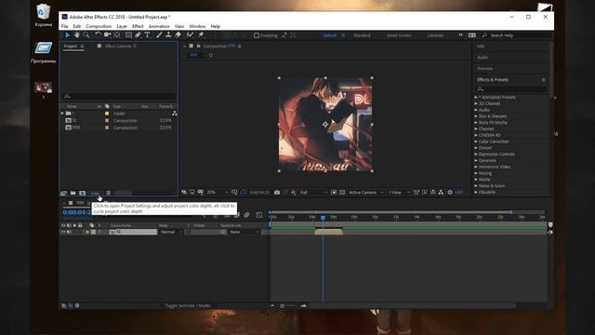Screen dimensions: 595x335
Task: Open the None parent dropdown for layer 1
Action: [245, 232]
